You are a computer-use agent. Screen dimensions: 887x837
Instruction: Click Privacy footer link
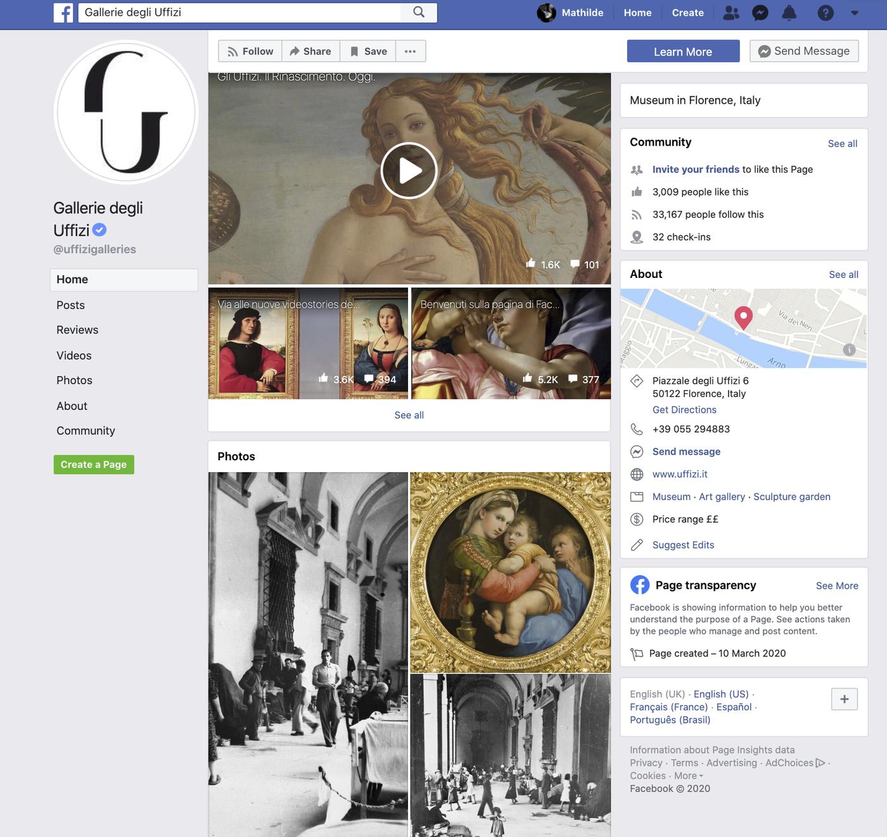point(646,763)
